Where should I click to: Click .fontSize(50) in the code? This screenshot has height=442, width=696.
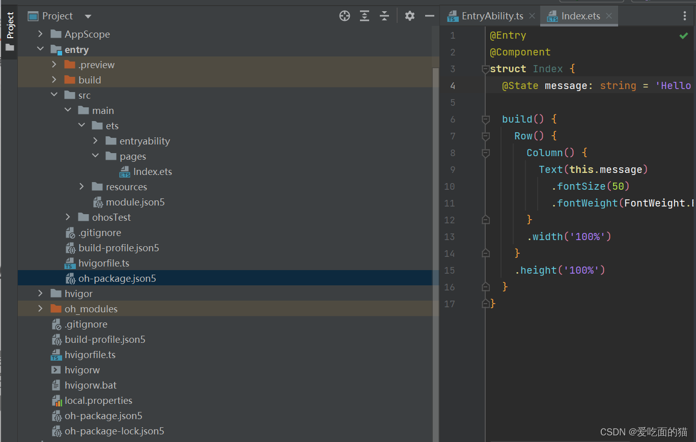click(x=591, y=186)
